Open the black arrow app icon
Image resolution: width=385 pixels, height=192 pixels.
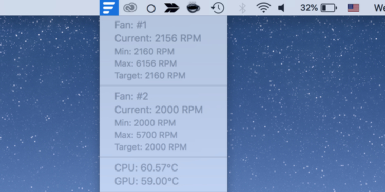[171, 8]
